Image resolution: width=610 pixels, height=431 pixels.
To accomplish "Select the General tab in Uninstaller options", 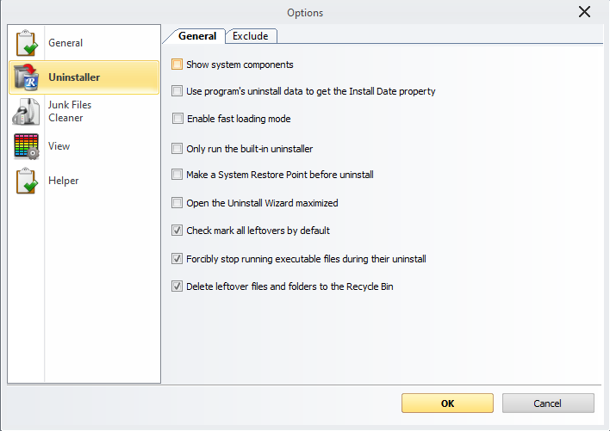I will (196, 36).
